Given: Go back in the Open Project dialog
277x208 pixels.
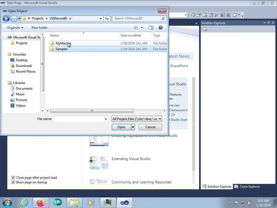Looking at the screenshot, I should (x=6, y=18).
